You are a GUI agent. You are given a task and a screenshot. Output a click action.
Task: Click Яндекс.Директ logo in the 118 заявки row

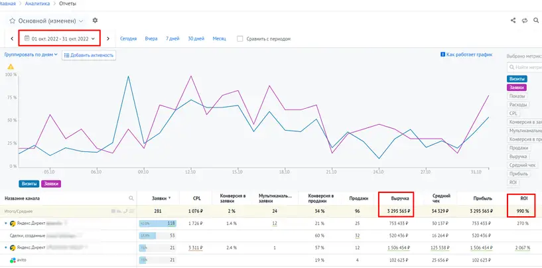[13, 224]
